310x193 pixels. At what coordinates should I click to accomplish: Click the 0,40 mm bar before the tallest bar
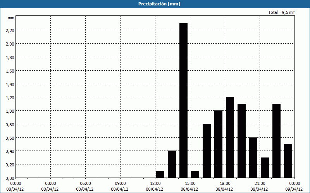[x=172, y=164]
